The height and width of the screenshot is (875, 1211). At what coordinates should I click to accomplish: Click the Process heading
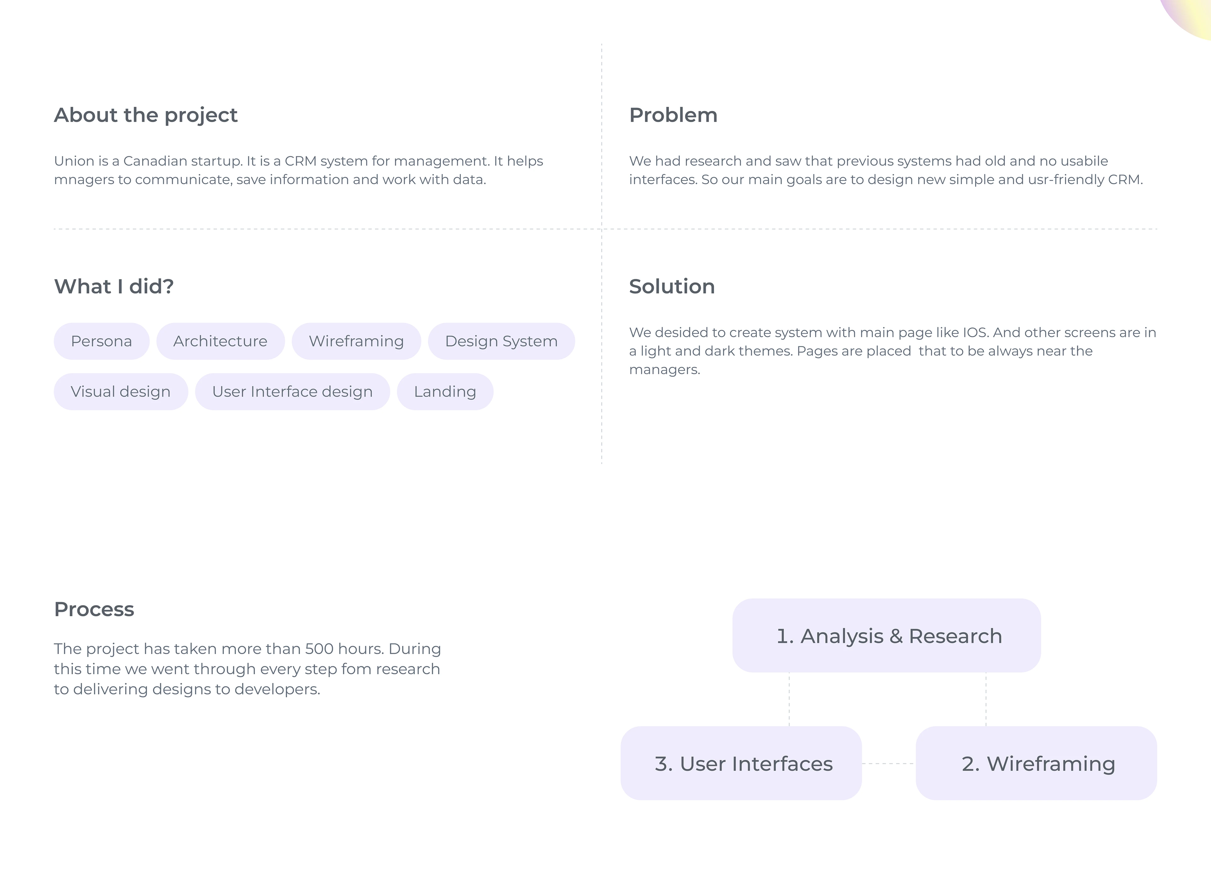(94, 609)
